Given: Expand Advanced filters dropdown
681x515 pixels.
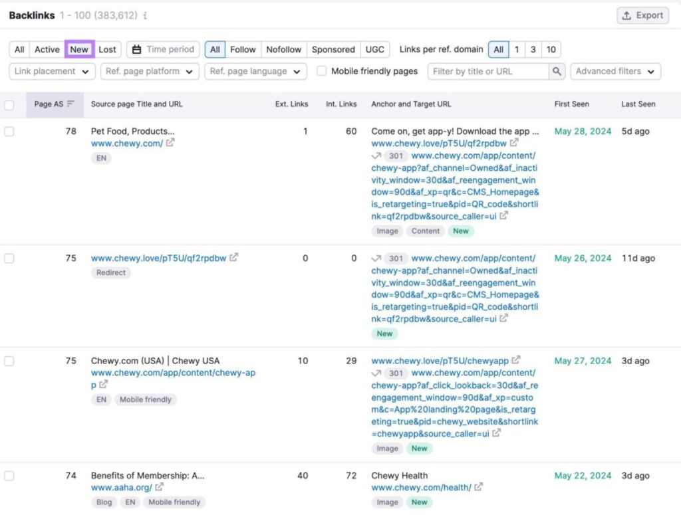Looking at the screenshot, I should (x=615, y=71).
